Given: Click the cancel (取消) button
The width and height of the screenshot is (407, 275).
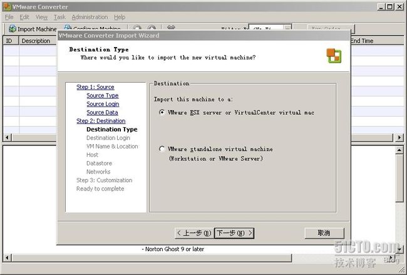Looking at the screenshot, I should [324, 233].
